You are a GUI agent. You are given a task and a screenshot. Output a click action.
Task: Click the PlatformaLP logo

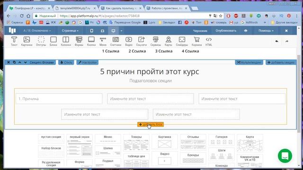point(12,30)
